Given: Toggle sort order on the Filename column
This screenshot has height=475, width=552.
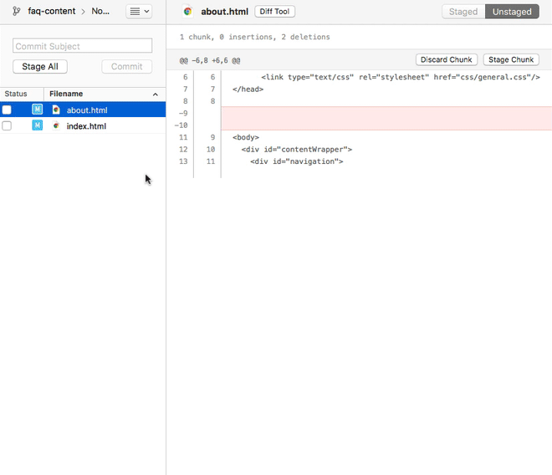Looking at the screenshot, I should pyautogui.click(x=155, y=94).
